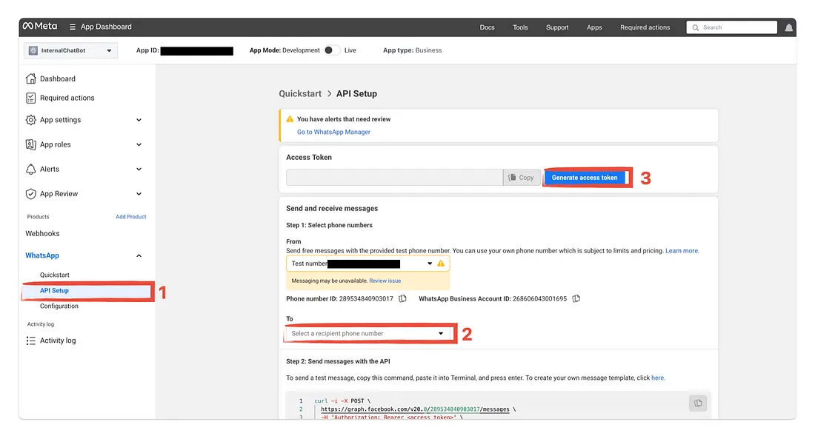Click the Required actions checklist icon in sidebar
Viewport: 815px width, 439px height.
(x=30, y=98)
